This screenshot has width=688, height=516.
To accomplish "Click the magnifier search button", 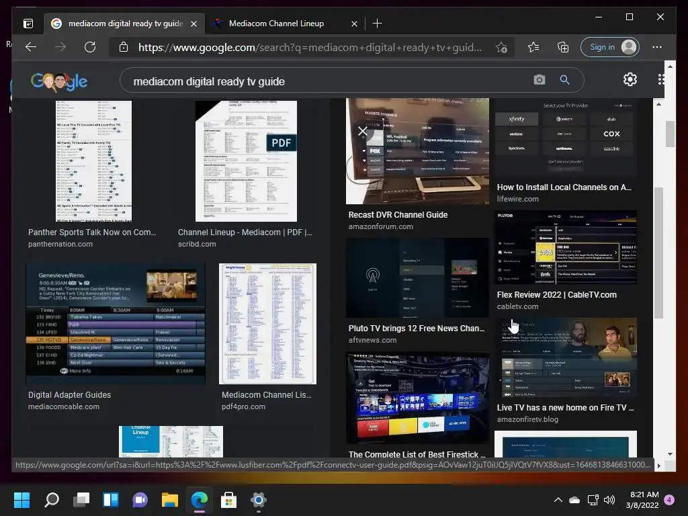I will [x=564, y=79].
